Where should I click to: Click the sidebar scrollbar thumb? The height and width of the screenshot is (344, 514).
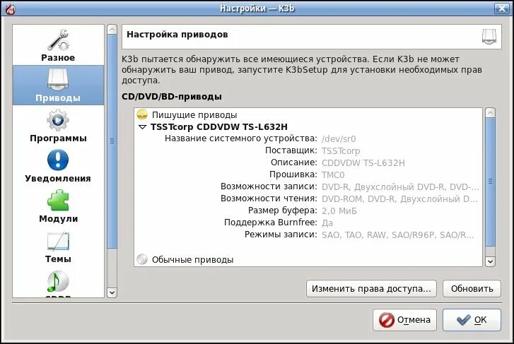112,141
